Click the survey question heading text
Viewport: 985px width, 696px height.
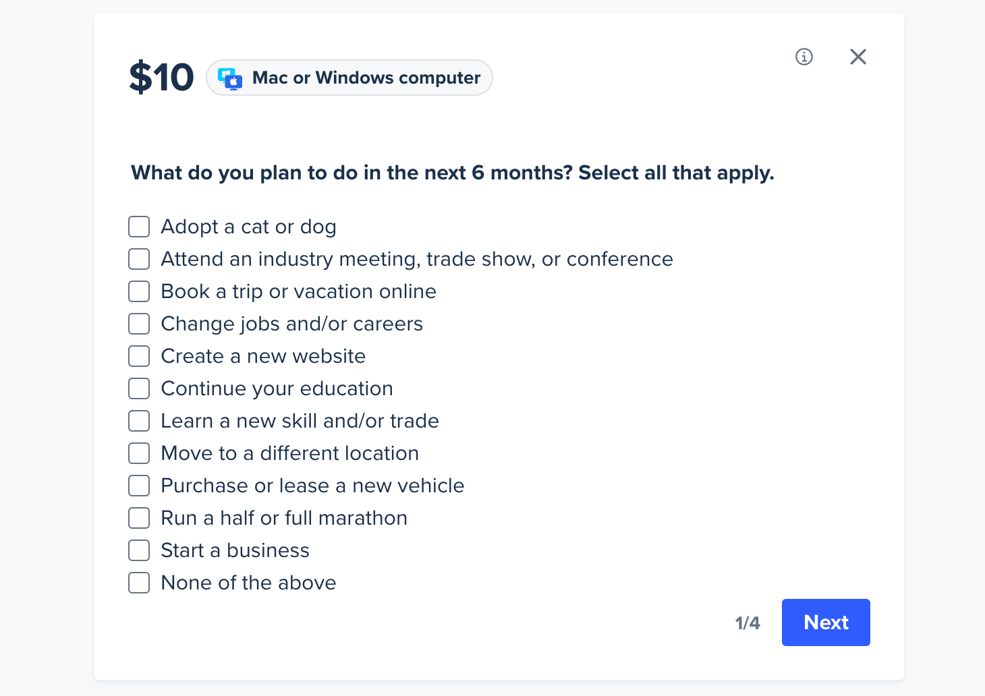[x=453, y=173]
